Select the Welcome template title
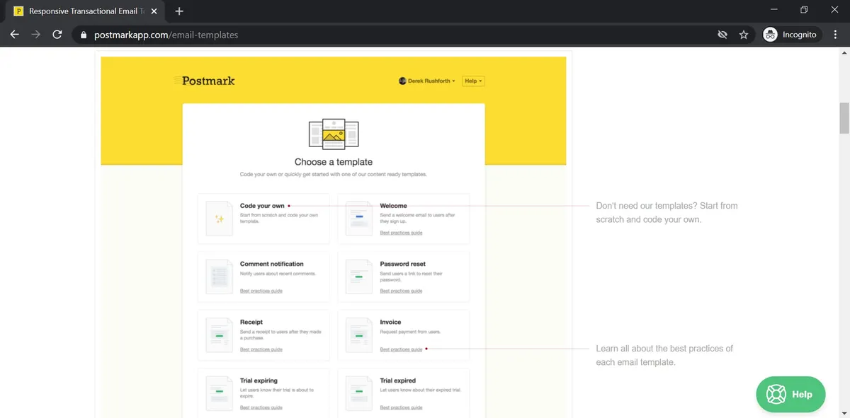Viewport: 850px width, 418px height. click(393, 206)
